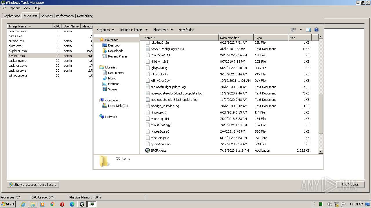Screen dimensions: 371x208
Task: Switch to the Networking tab
Action: point(85,16)
